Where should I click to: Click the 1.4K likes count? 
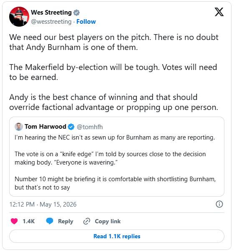tap(29, 221)
